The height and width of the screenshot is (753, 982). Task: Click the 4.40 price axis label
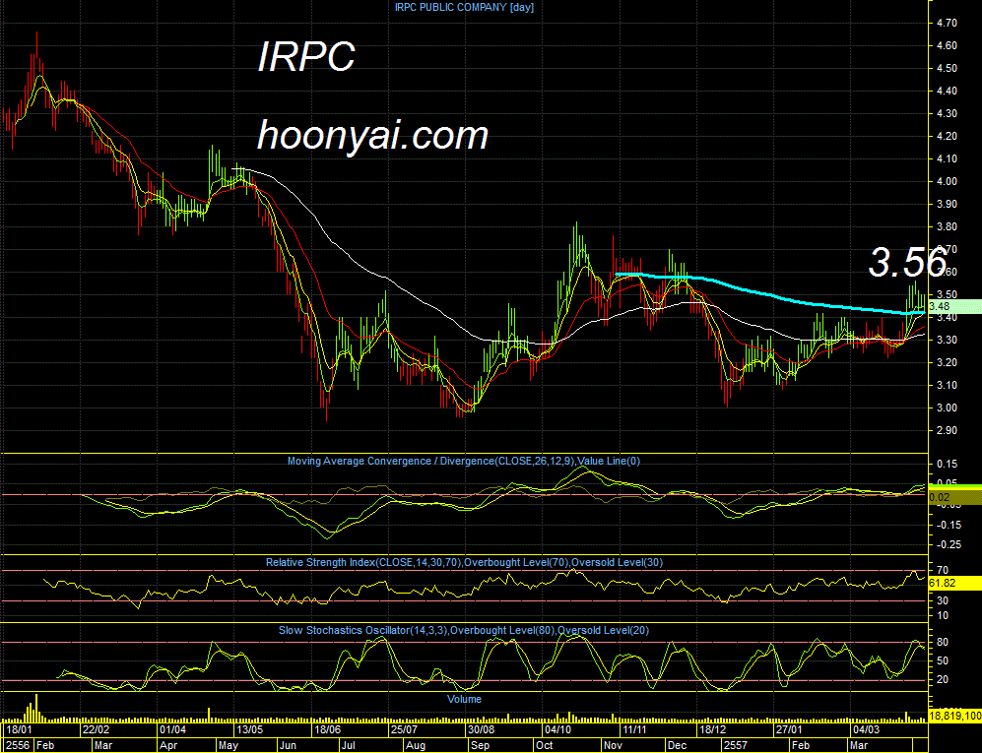(x=947, y=91)
